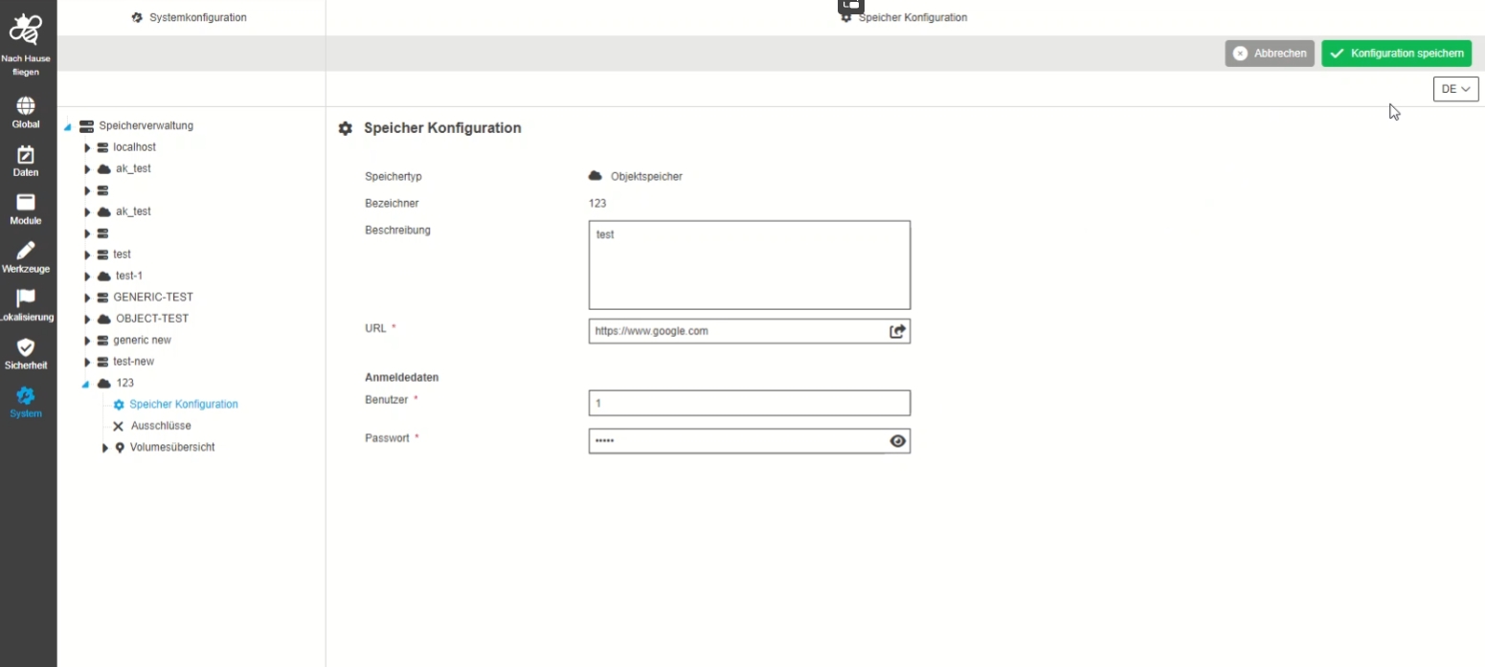Viewport: 1485px width, 667px height.
Task: Expand the OBJECT-TEST node
Action: tap(87, 319)
